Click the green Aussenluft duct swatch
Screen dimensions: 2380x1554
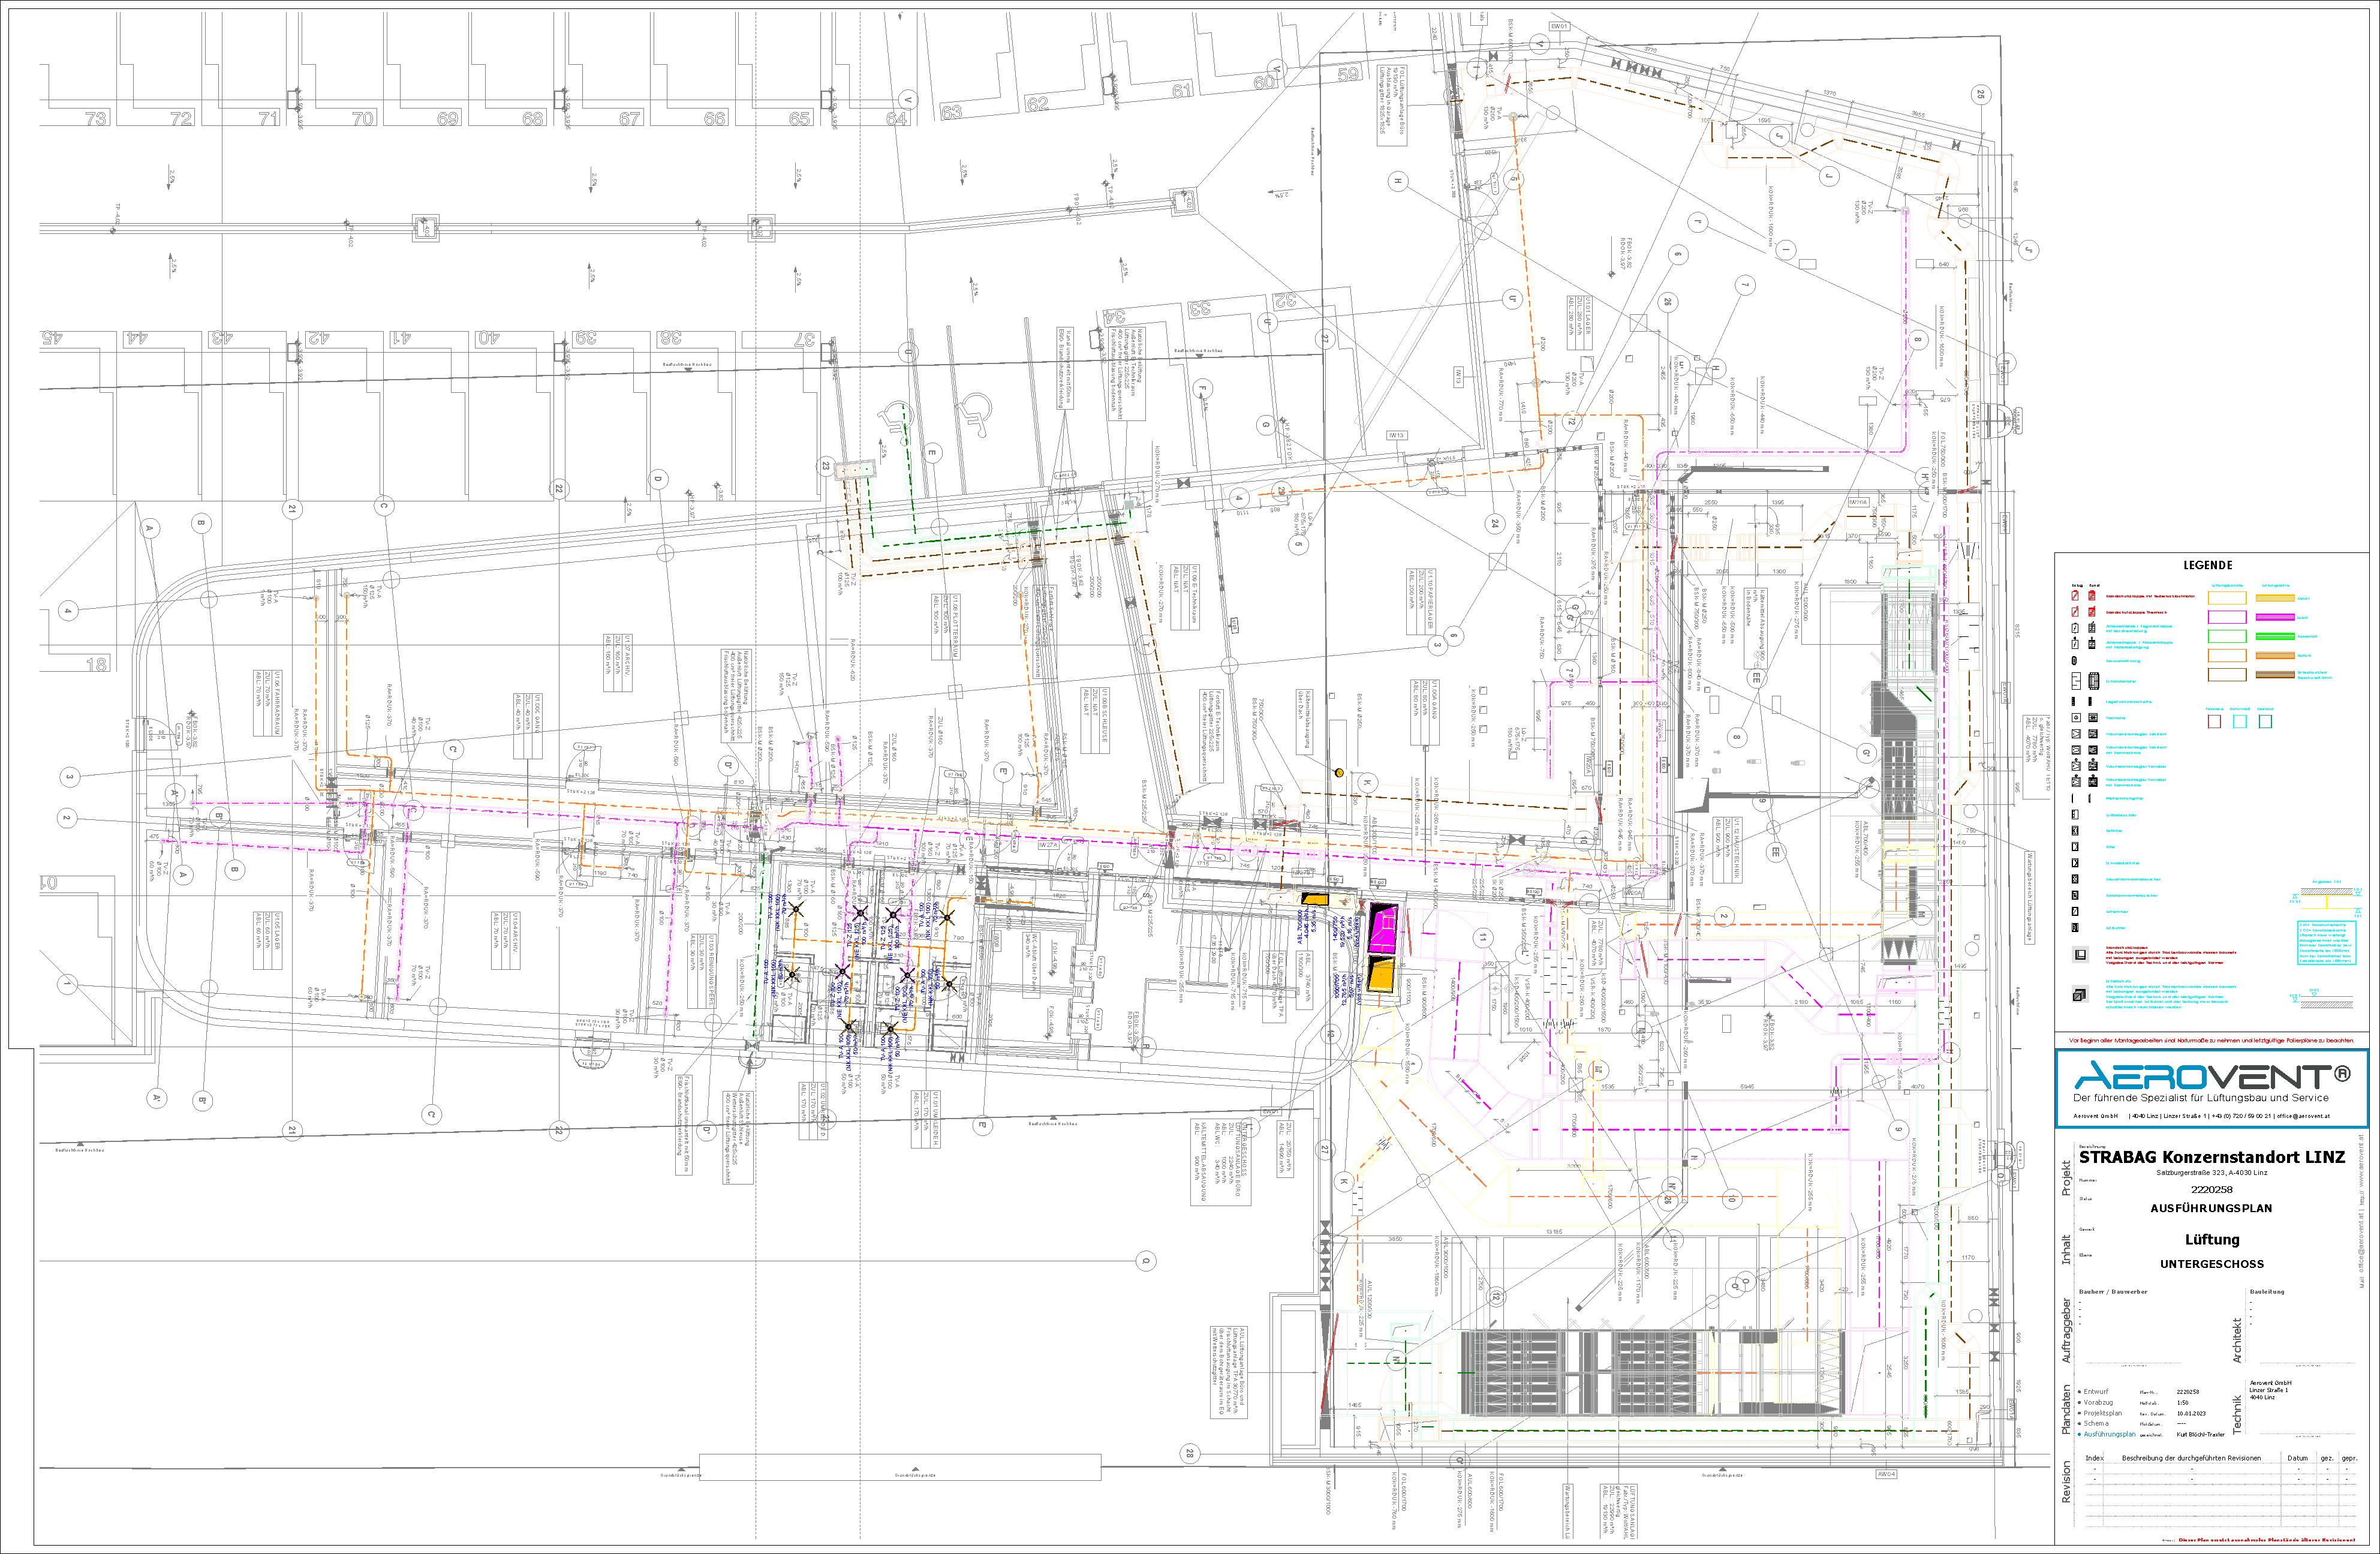pyautogui.click(x=2227, y=636)
